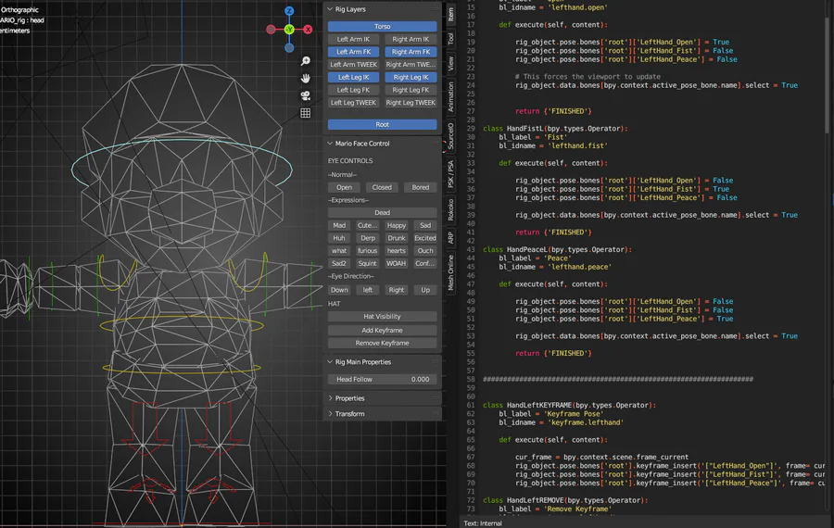Viewport: 834px width, 528px height.
Task: Apply the Drunk expression
Action: pos(397,238)
